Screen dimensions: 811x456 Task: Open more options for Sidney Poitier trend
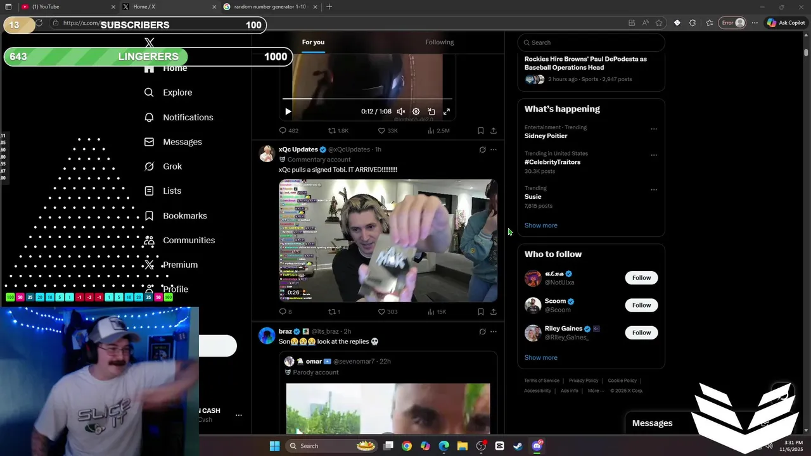click(654, 129)
